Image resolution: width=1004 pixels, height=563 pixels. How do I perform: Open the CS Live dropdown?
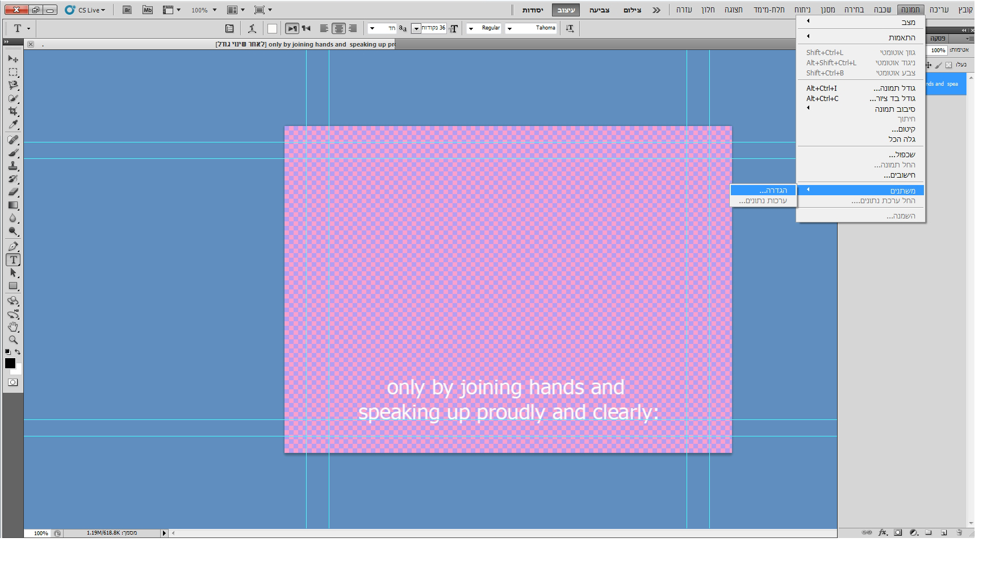pyautogui.click(x=86, y=10)
